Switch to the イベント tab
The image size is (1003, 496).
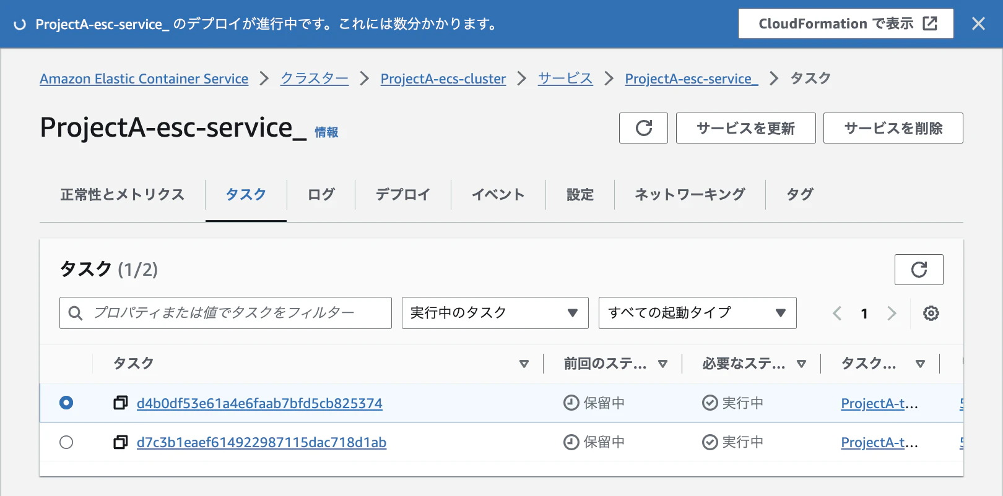click(498, 195)
